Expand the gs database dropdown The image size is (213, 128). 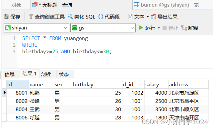click(x=132, y=28)
